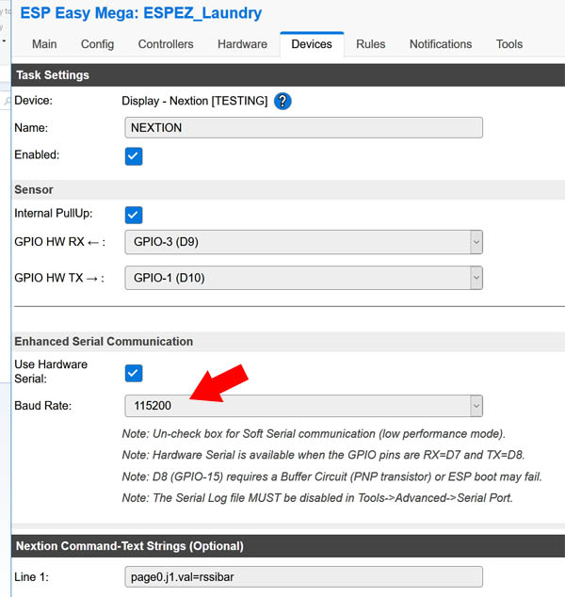Switch to the Config tab

98,44
